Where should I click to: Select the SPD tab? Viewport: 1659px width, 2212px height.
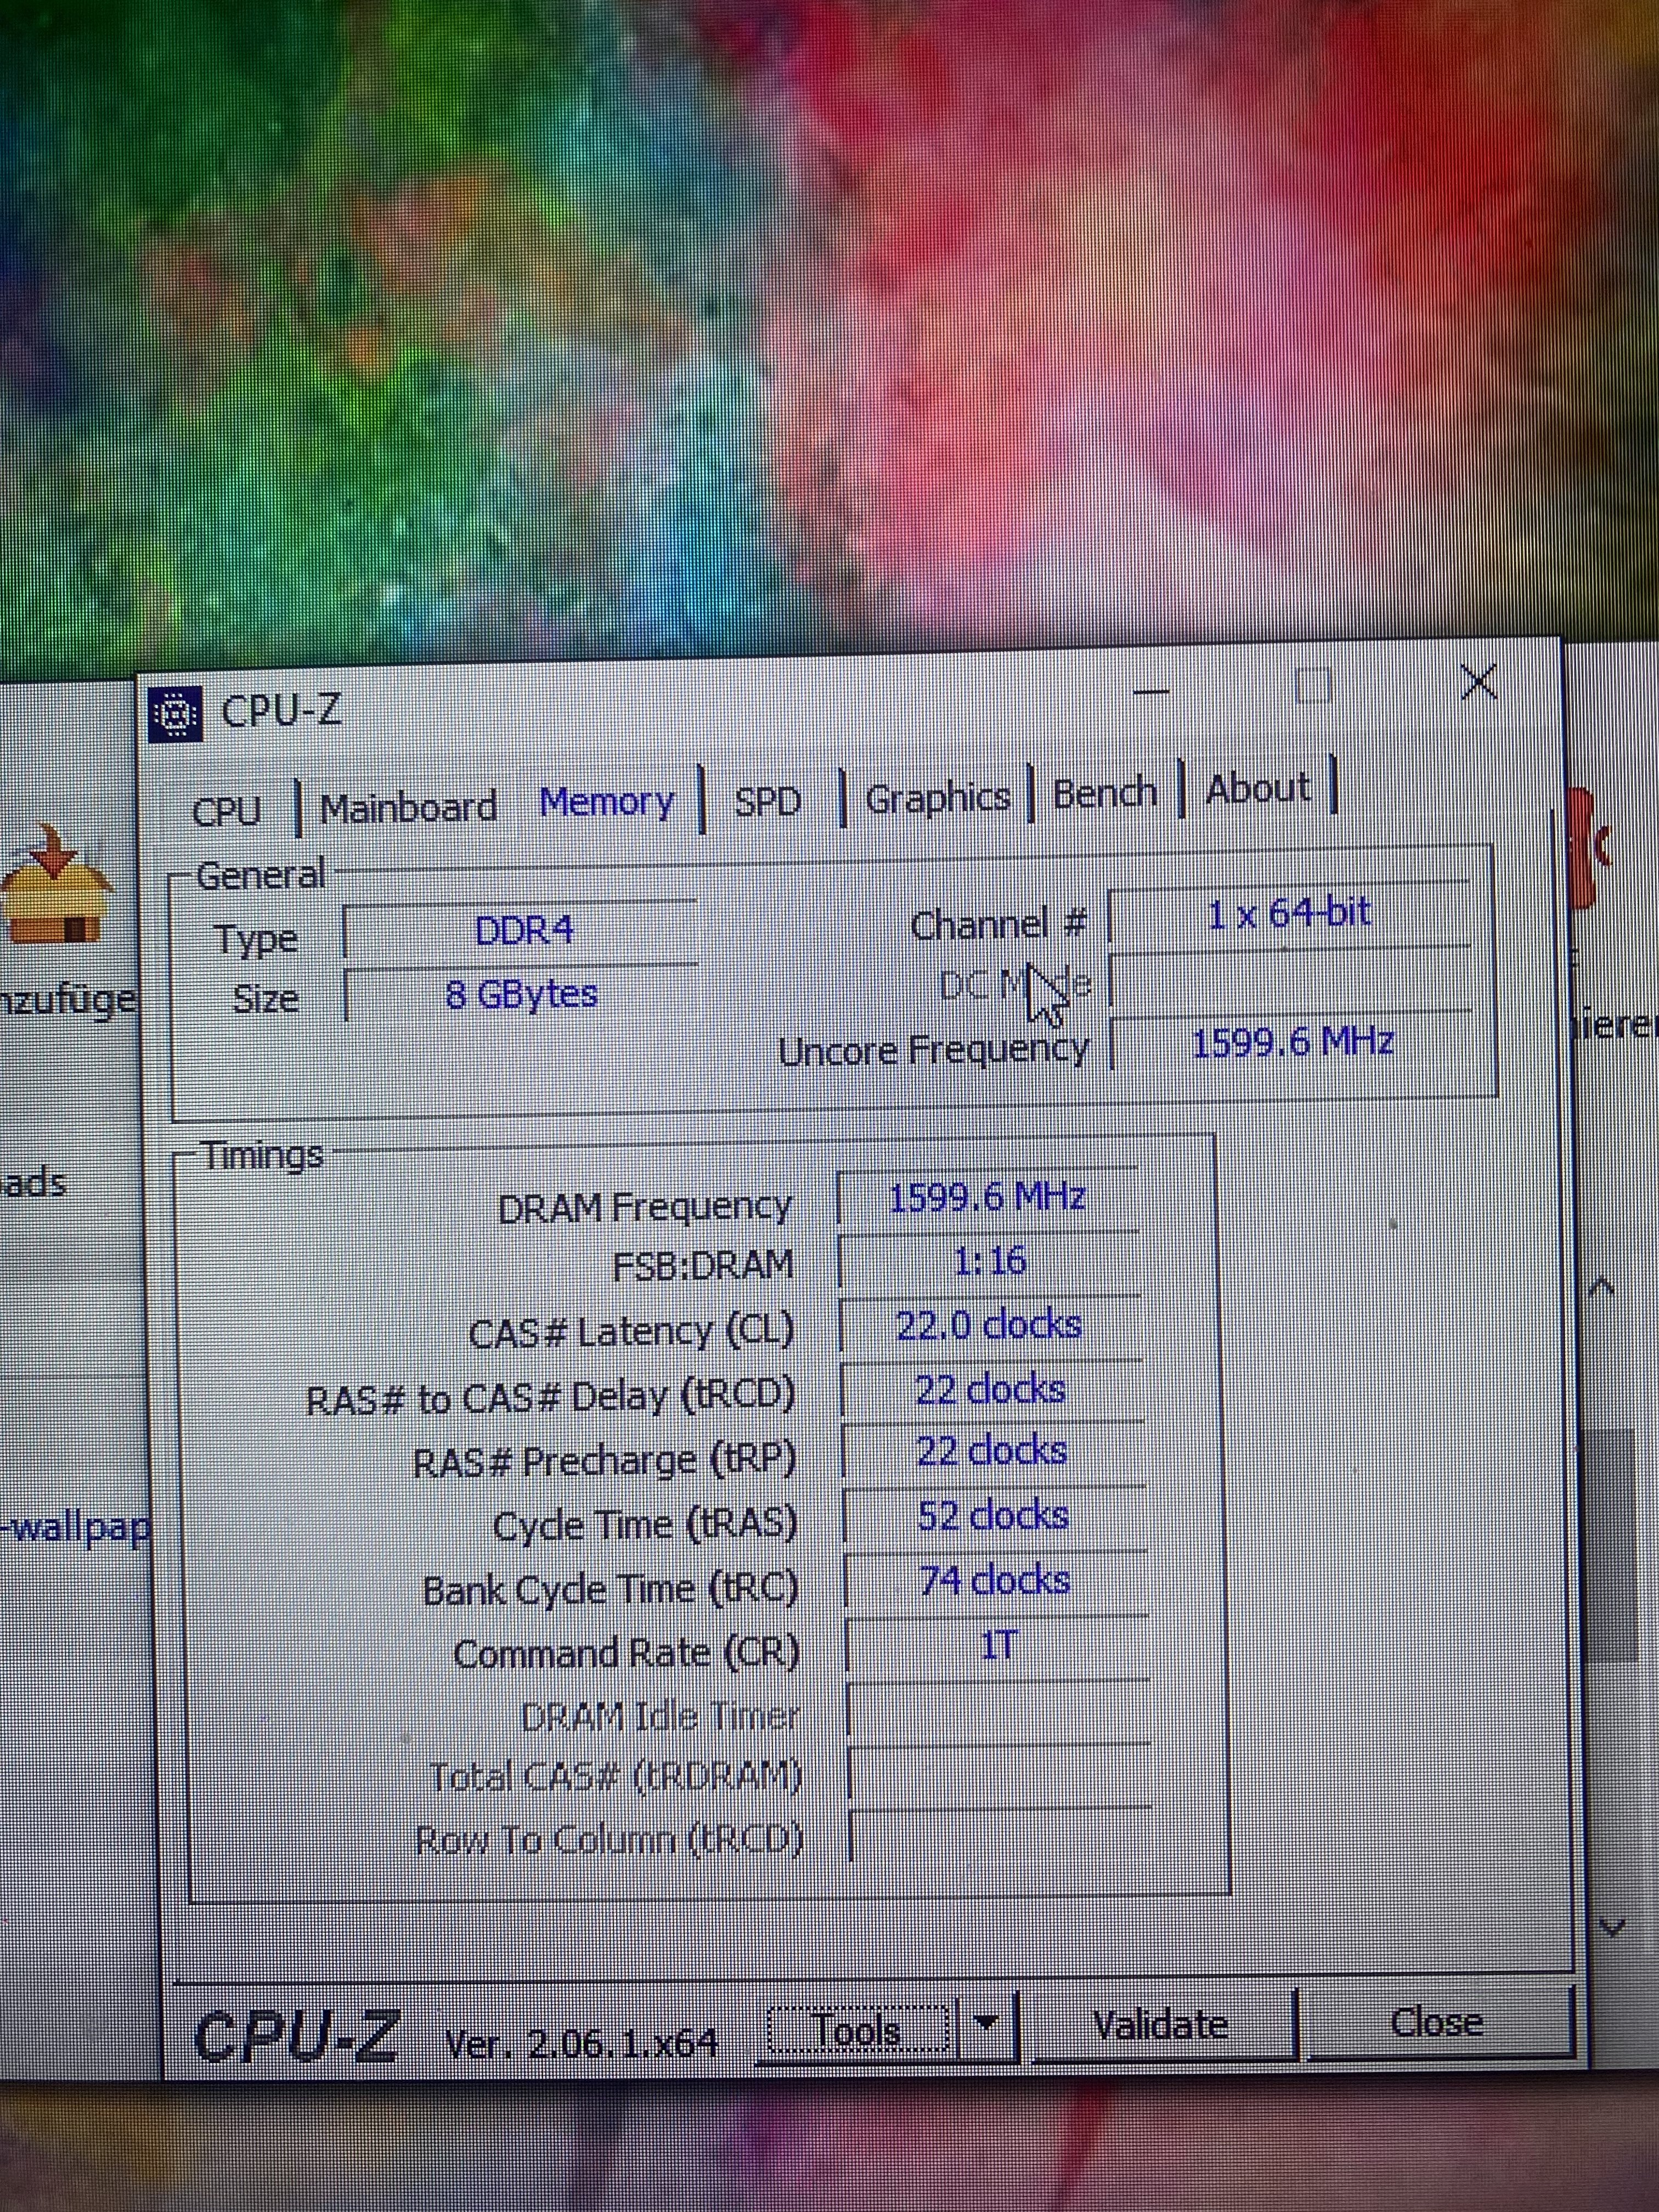[767, 801]
